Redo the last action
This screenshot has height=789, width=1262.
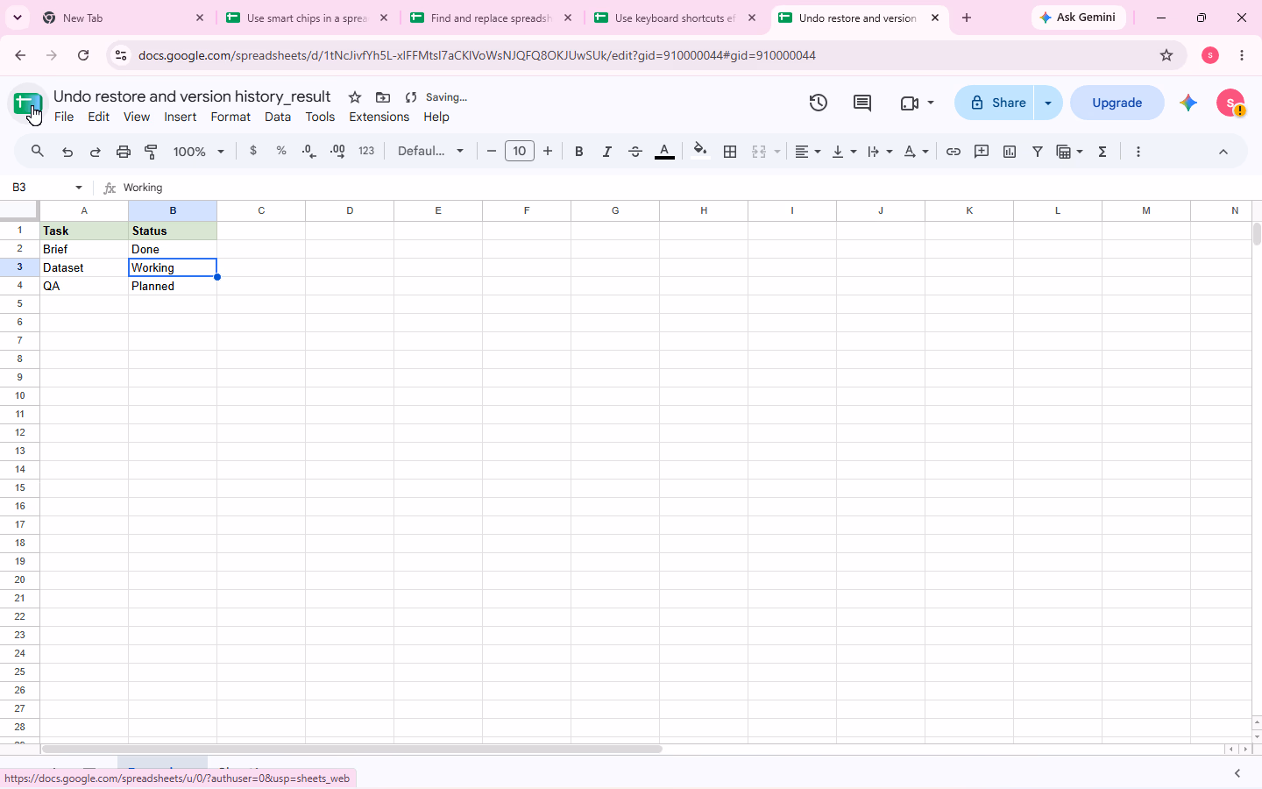[95, 152]
